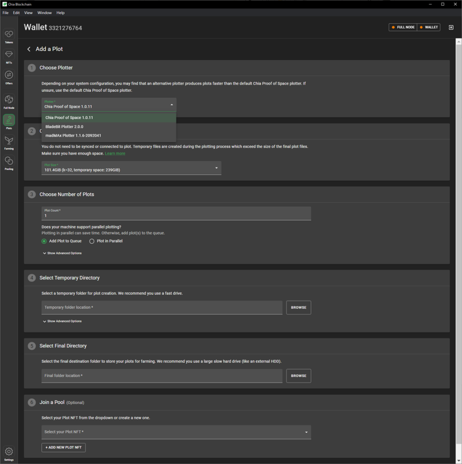The height and width of the screenshot is (464, 462).
Task: Open the Help menu
Action: click(x=60, y=13)
